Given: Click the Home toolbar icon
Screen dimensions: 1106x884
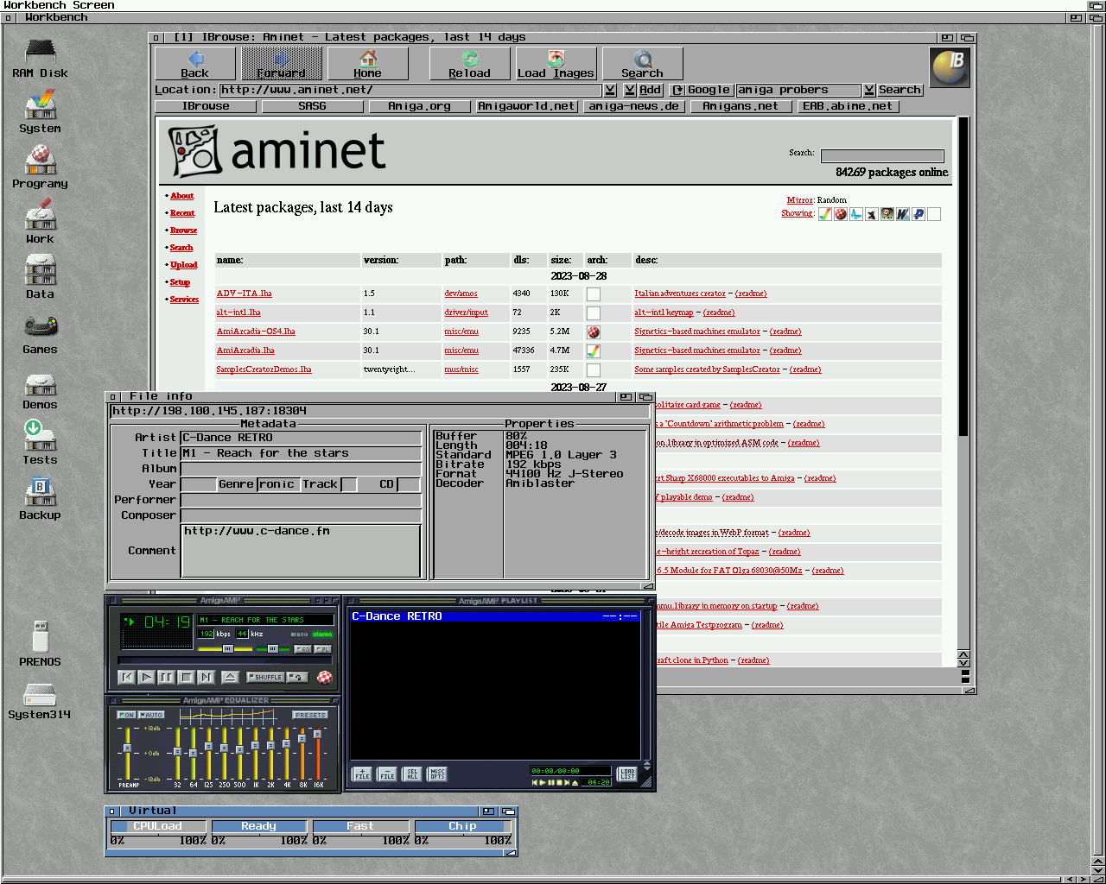Looking at the screenshot, I should pyautogui.click(x=367, y=63).
